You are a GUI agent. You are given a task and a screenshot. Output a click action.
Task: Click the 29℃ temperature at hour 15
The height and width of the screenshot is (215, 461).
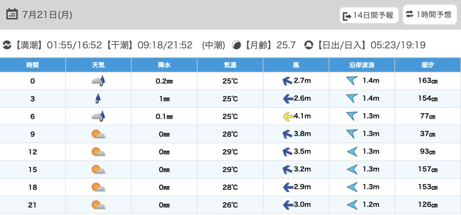[x=230, y=170]
